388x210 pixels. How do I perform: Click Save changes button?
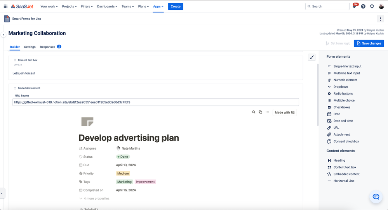click(369, 43)
